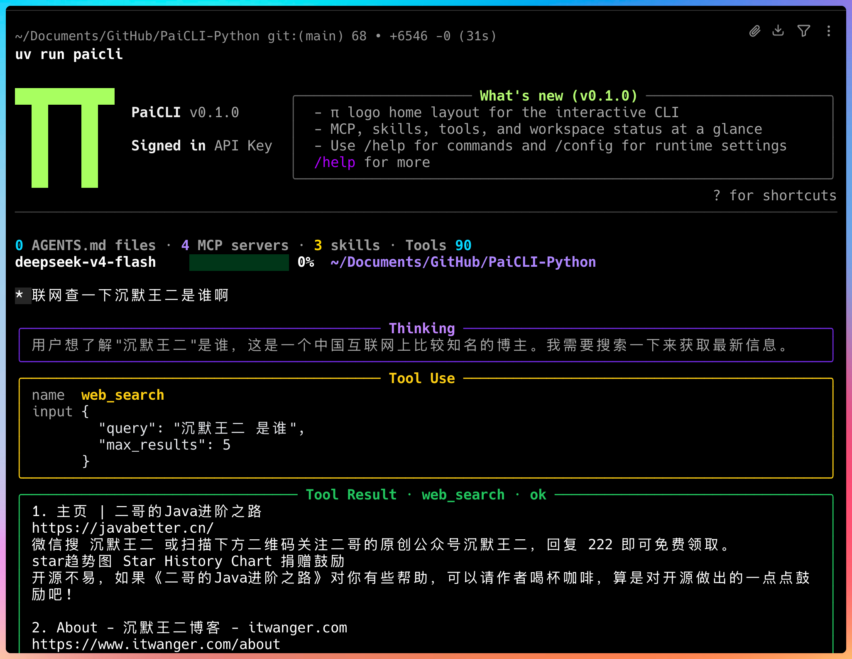Click '0 AGENTS.md files' status entry
Image resolution: width=852 pixels, height=659 pixels.
click(x=86, y=246)
